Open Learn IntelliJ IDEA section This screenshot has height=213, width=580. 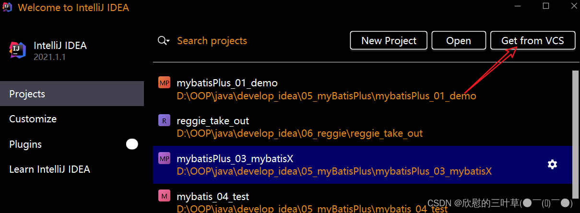[x=72, y=169]
